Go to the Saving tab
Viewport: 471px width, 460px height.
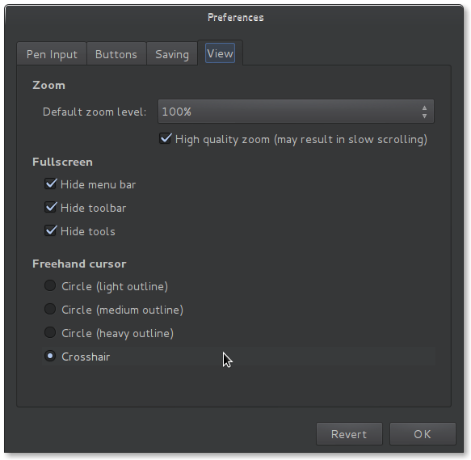172,54
